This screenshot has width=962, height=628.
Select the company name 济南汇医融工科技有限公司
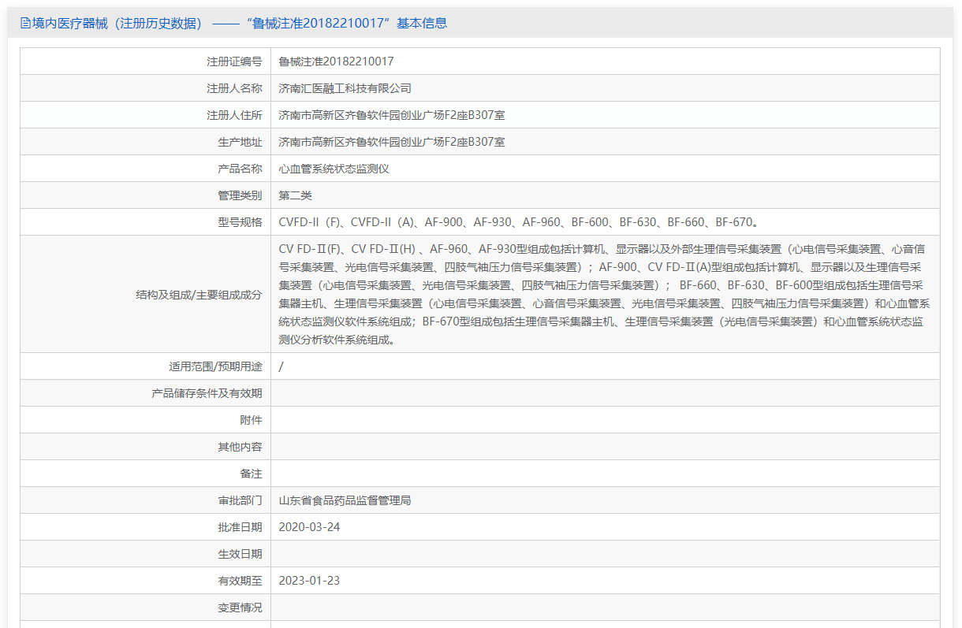tap(345, 88)
